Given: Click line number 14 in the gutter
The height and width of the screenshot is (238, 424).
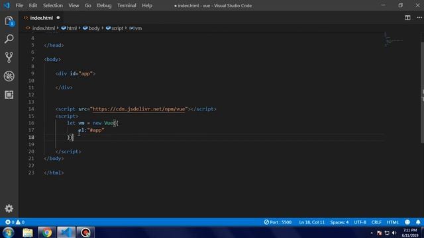Looking at the screenshot, I should (31, 109).
